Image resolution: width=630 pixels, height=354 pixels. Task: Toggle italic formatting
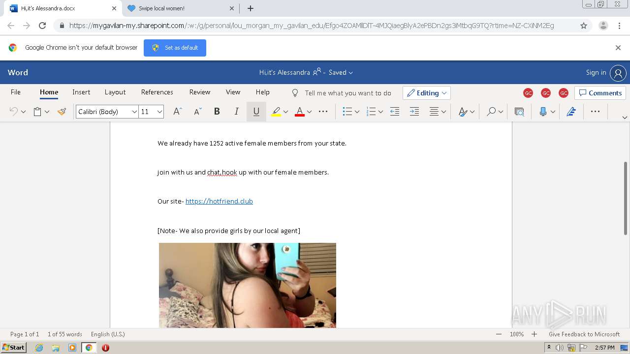pos(236,112)
